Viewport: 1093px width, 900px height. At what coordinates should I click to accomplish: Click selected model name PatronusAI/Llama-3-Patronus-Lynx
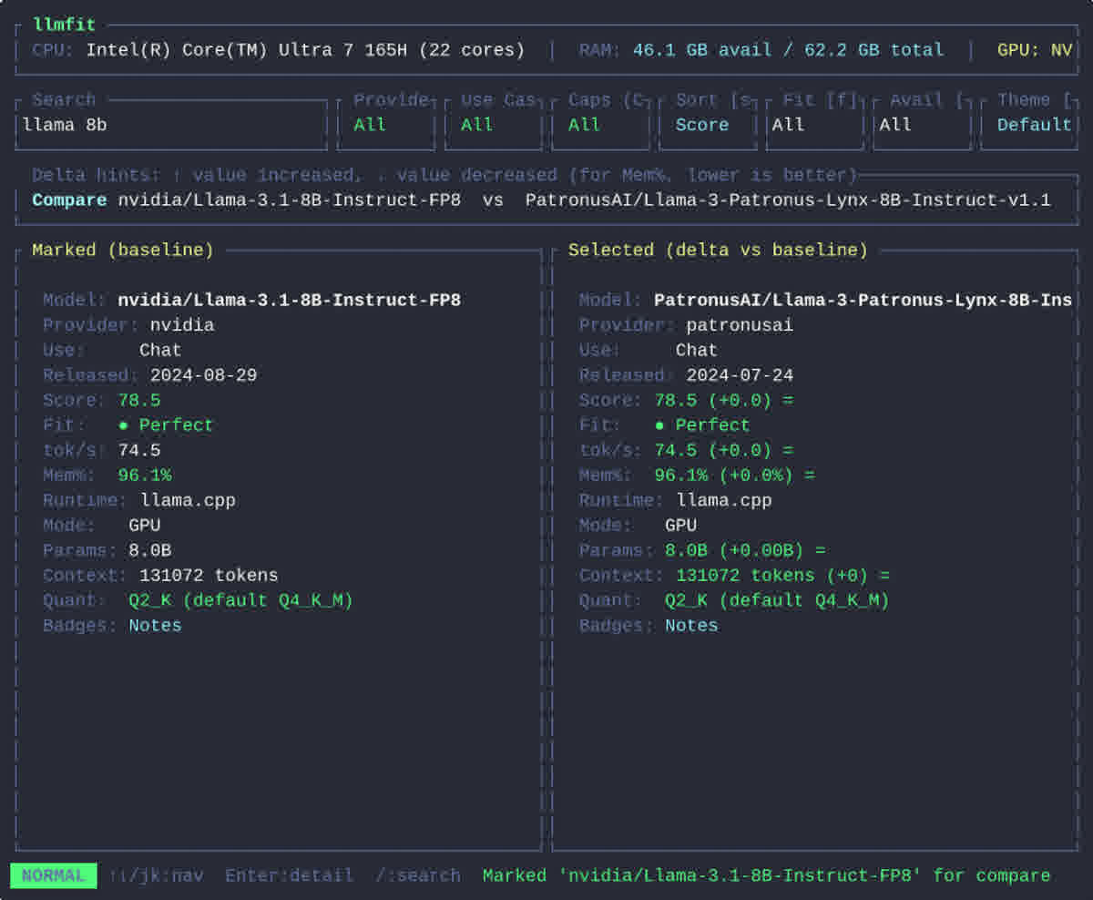863,300
